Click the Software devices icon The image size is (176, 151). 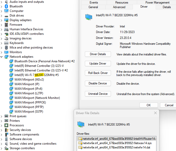coord(6,139)
